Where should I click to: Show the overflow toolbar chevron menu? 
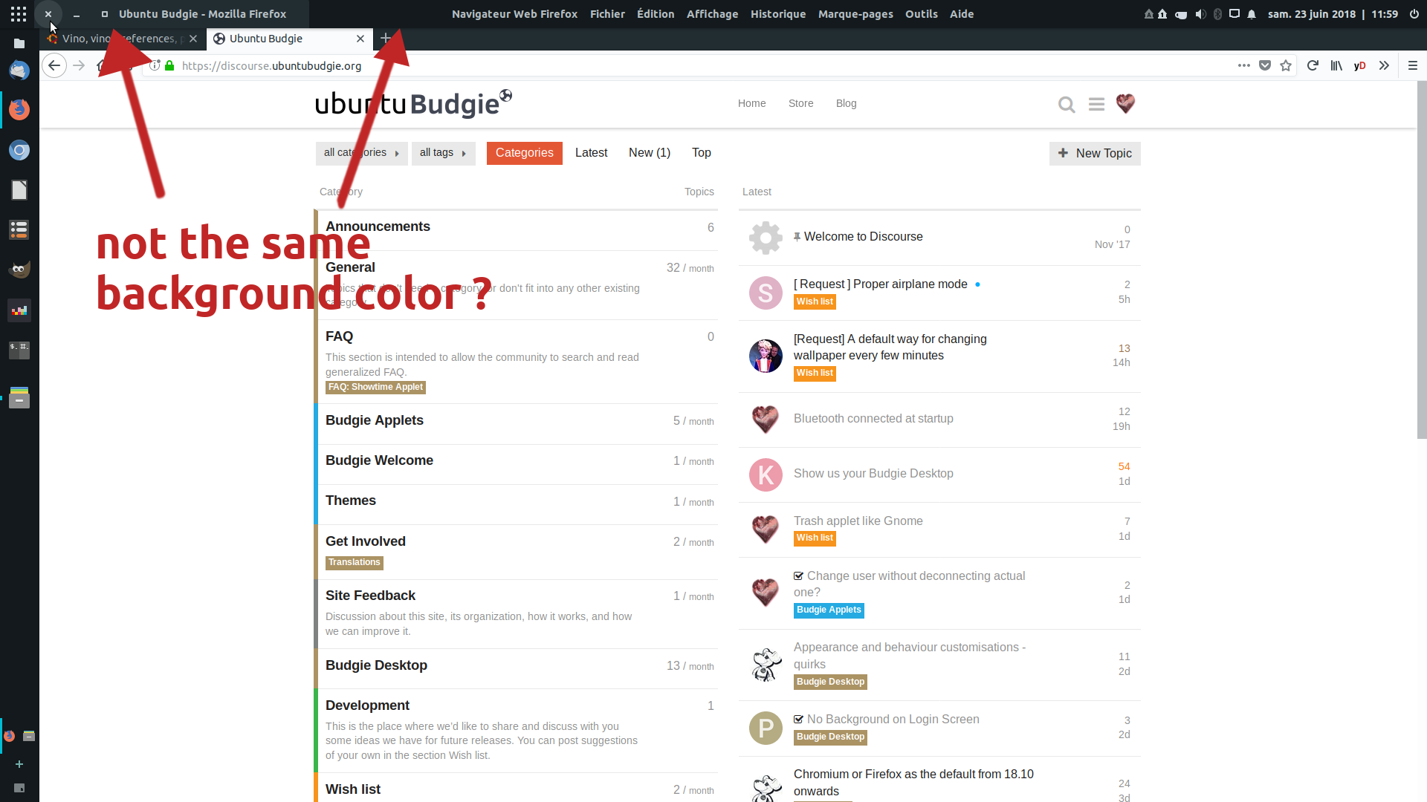[1384, 65]
